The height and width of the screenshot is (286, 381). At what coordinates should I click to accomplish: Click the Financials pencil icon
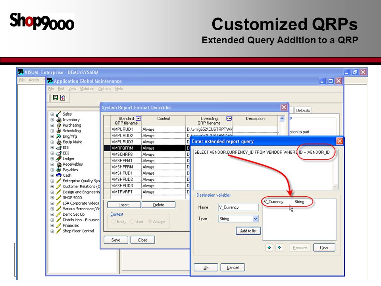tap(59, 226)
